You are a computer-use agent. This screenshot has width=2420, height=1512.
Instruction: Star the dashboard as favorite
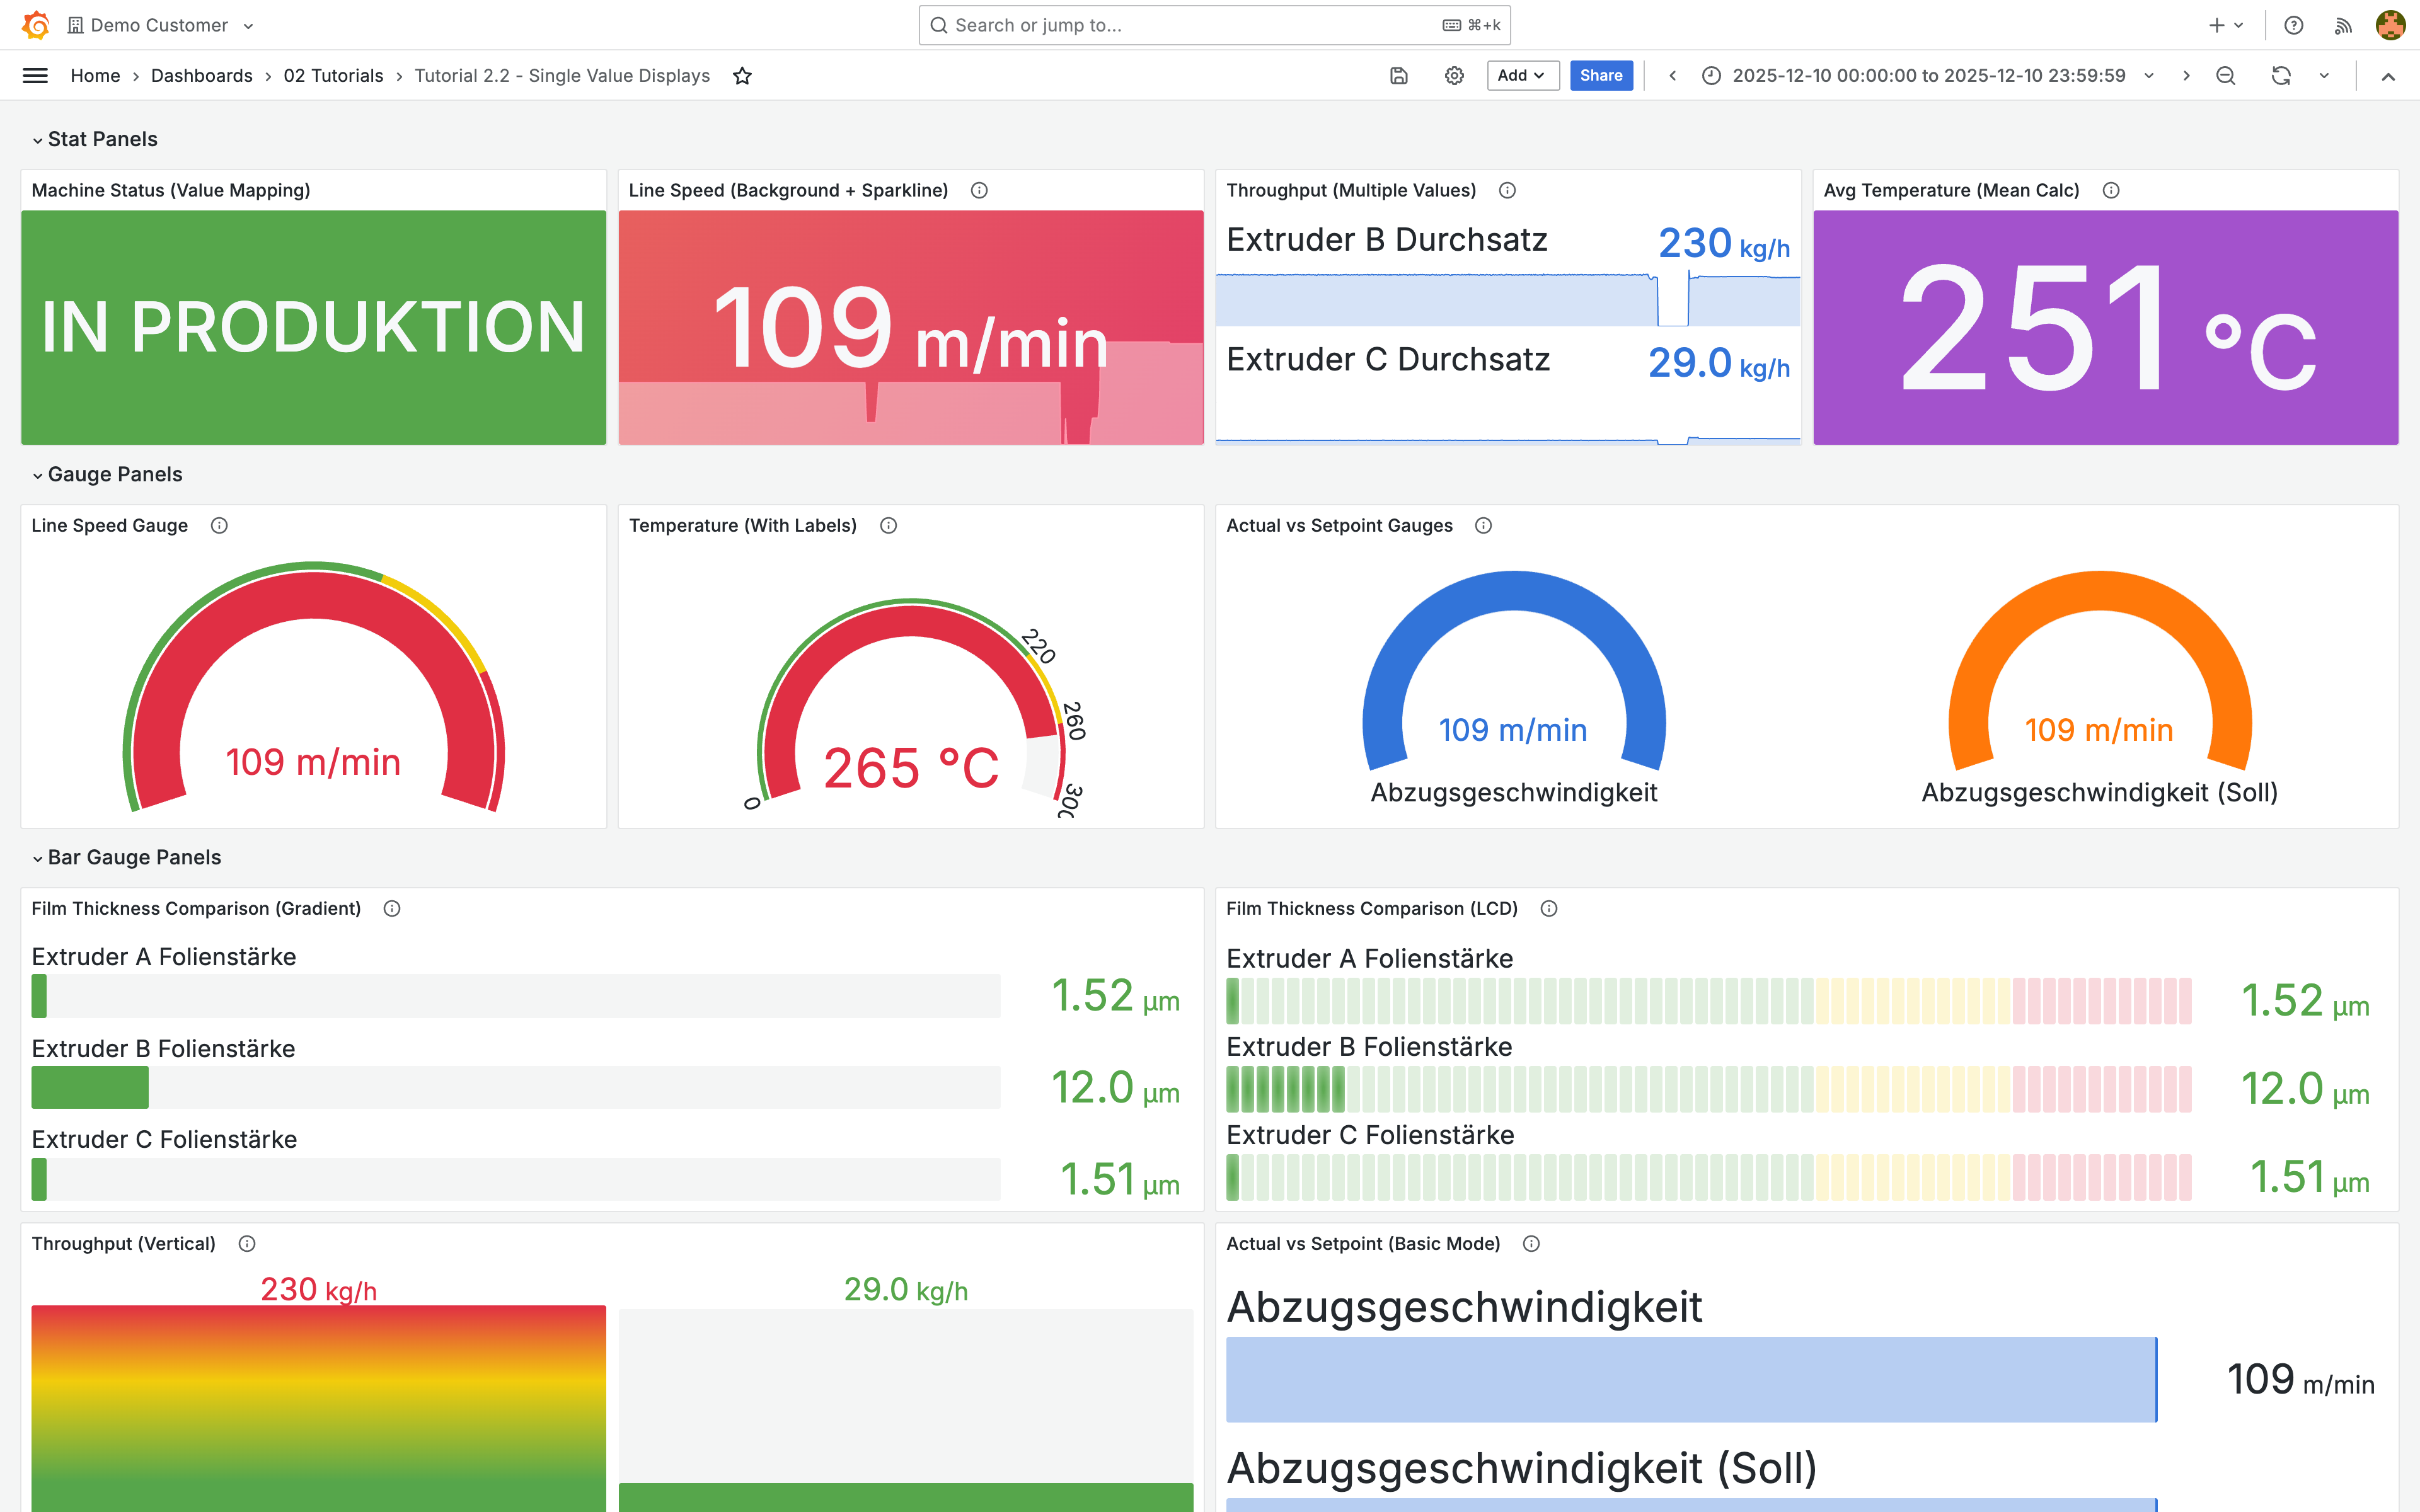coord(742,76)
